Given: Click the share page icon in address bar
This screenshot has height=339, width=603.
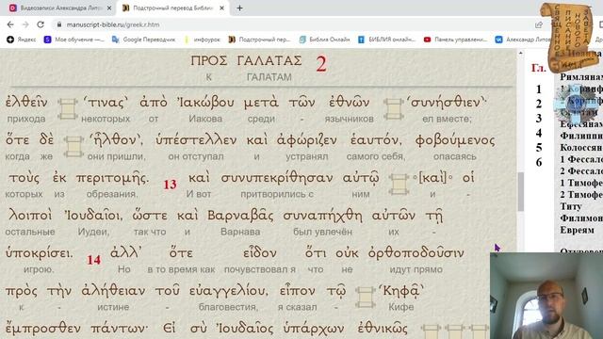Looking at the screenshot, I should pos(538,24).
